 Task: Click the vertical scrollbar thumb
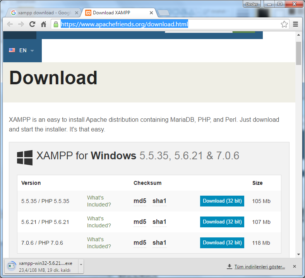tap(298, 53)
